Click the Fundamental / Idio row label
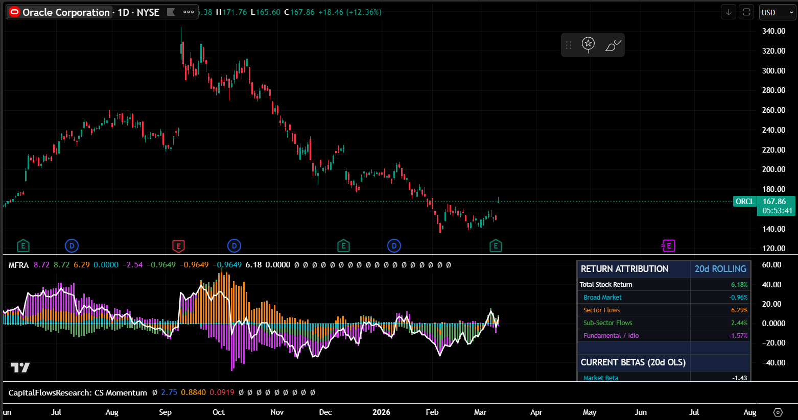The width and height of the screenshot is (798, 420). point(611,336)
